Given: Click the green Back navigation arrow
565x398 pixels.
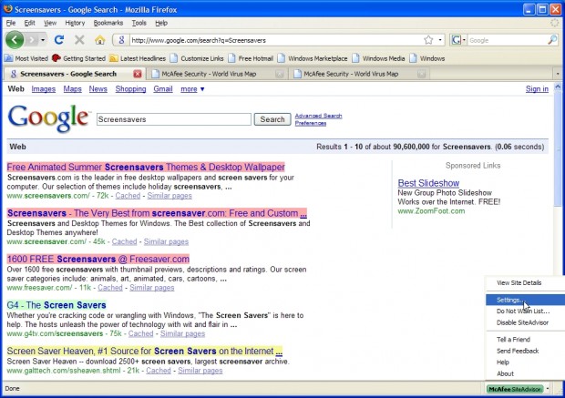Looking at the screenshot, I should [x=15, y=40].
